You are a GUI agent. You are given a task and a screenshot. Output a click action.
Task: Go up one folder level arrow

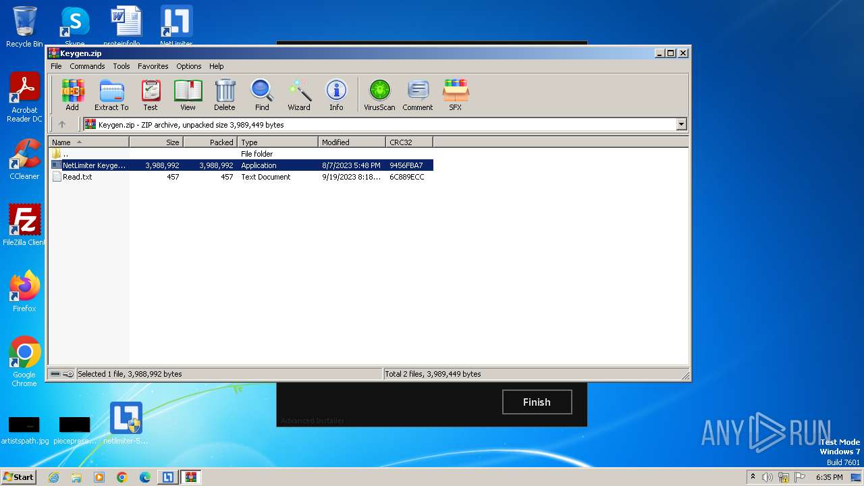point(62,124)
